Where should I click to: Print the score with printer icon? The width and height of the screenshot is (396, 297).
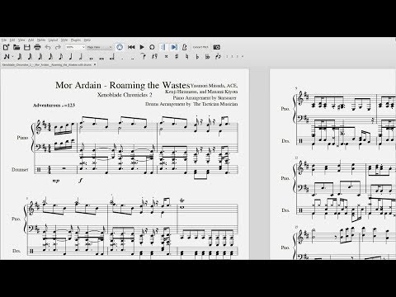tap(37, 47)
